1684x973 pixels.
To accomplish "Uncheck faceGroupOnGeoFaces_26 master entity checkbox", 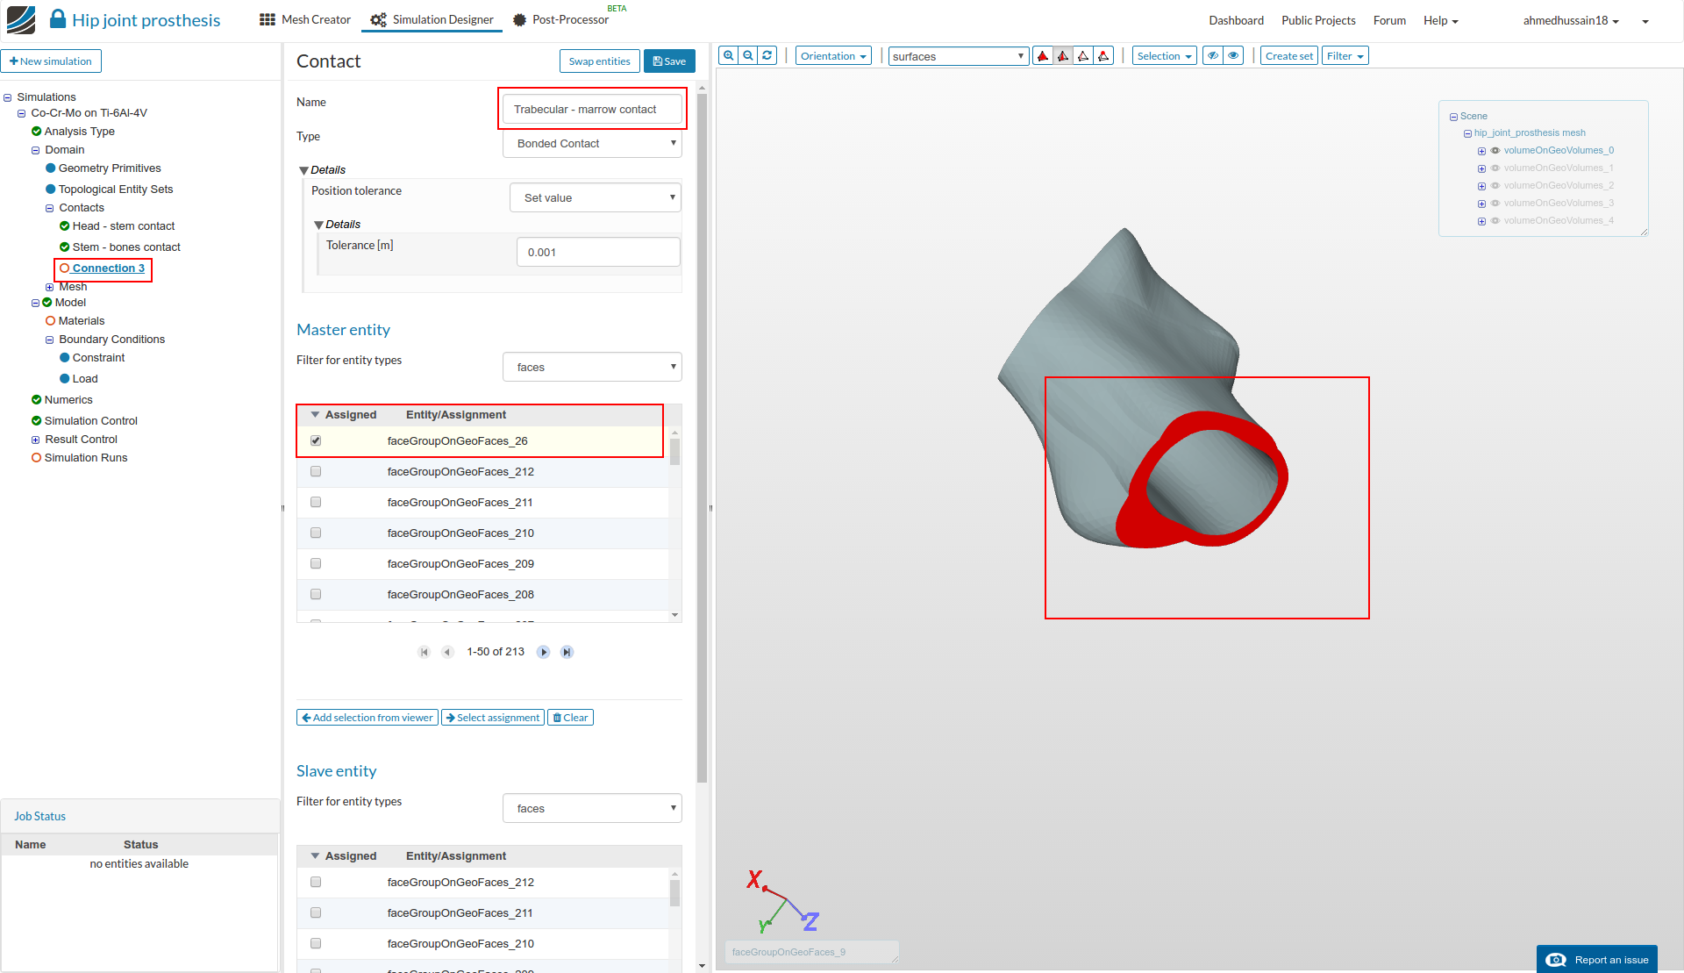I will (316, 440).
